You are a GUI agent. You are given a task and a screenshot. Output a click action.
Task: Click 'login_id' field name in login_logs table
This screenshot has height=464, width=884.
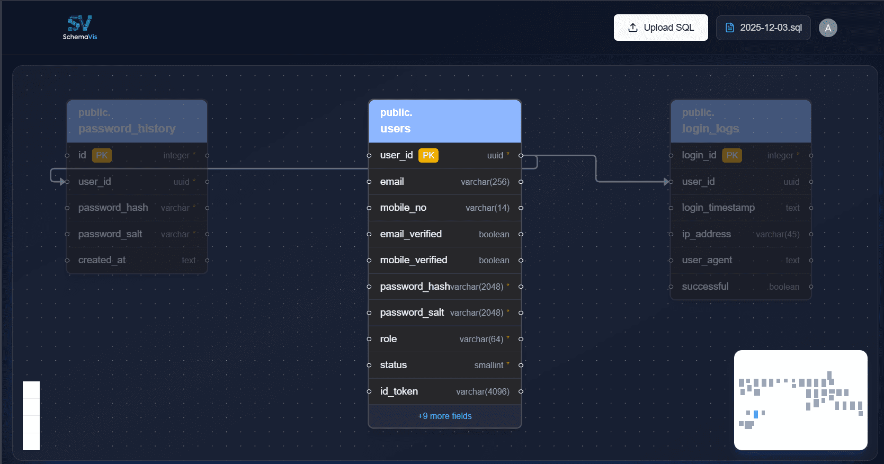coord(699,155)
